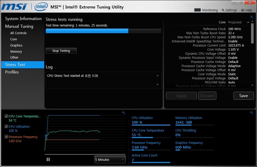The height and width of the screenshot is (167, 257).
Task: Click the Stop Testing button
Action: [61, 51]
